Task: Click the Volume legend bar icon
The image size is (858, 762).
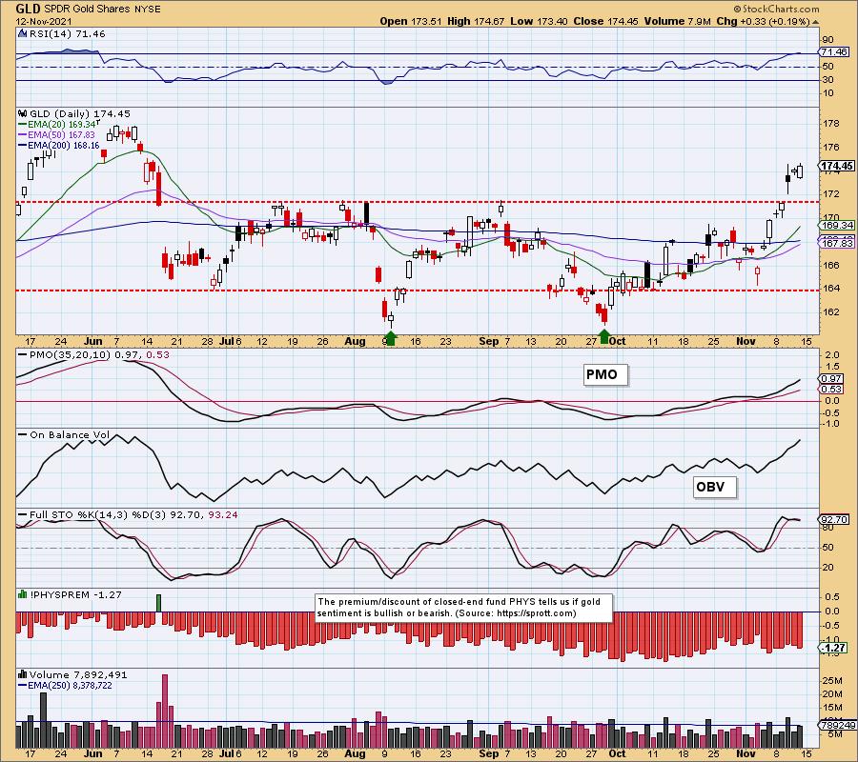Action: coord(23,674)
